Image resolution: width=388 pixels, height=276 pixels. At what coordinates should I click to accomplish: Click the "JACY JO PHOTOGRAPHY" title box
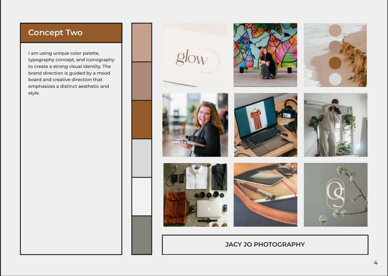coord(265,245)
